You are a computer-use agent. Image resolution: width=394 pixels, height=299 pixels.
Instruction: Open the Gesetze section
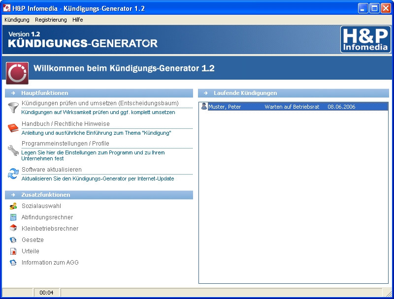pyautogui.click(x=33, y=240)
